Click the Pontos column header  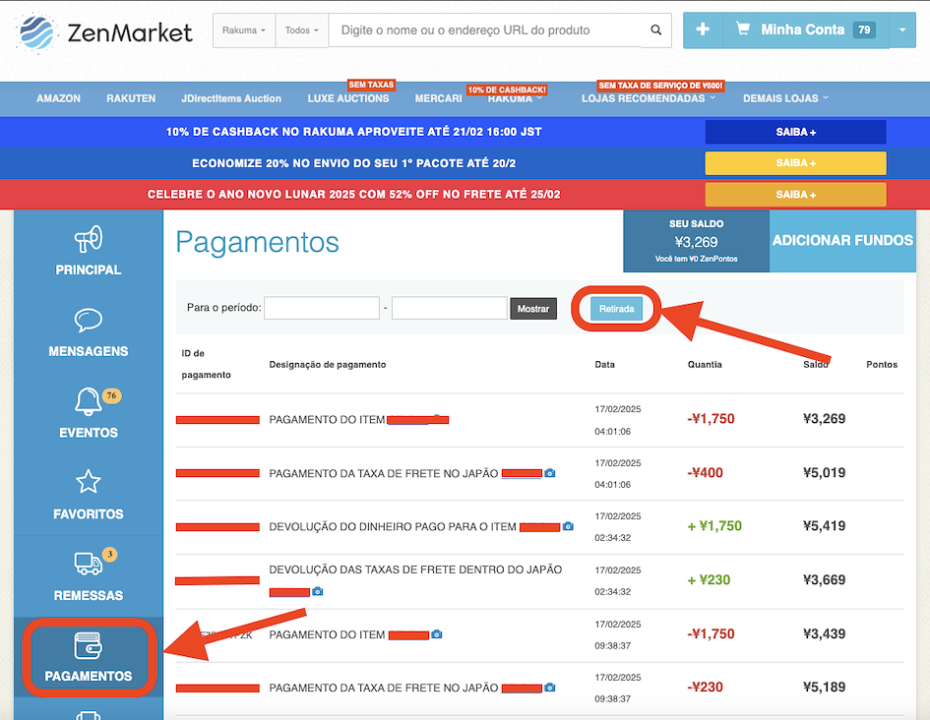882,365
